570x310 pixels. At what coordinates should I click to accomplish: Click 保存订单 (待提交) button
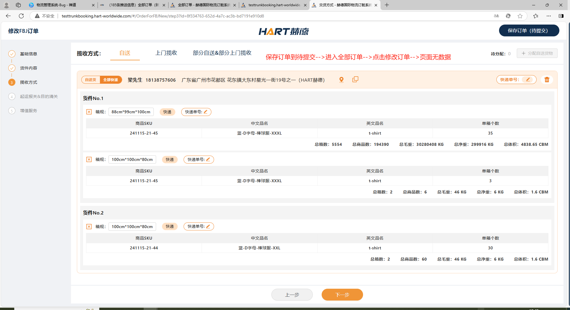click(x=529, y=31)
